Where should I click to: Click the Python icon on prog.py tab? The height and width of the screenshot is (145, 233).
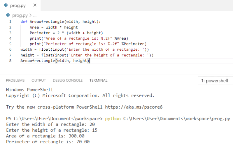click(6, 5)
